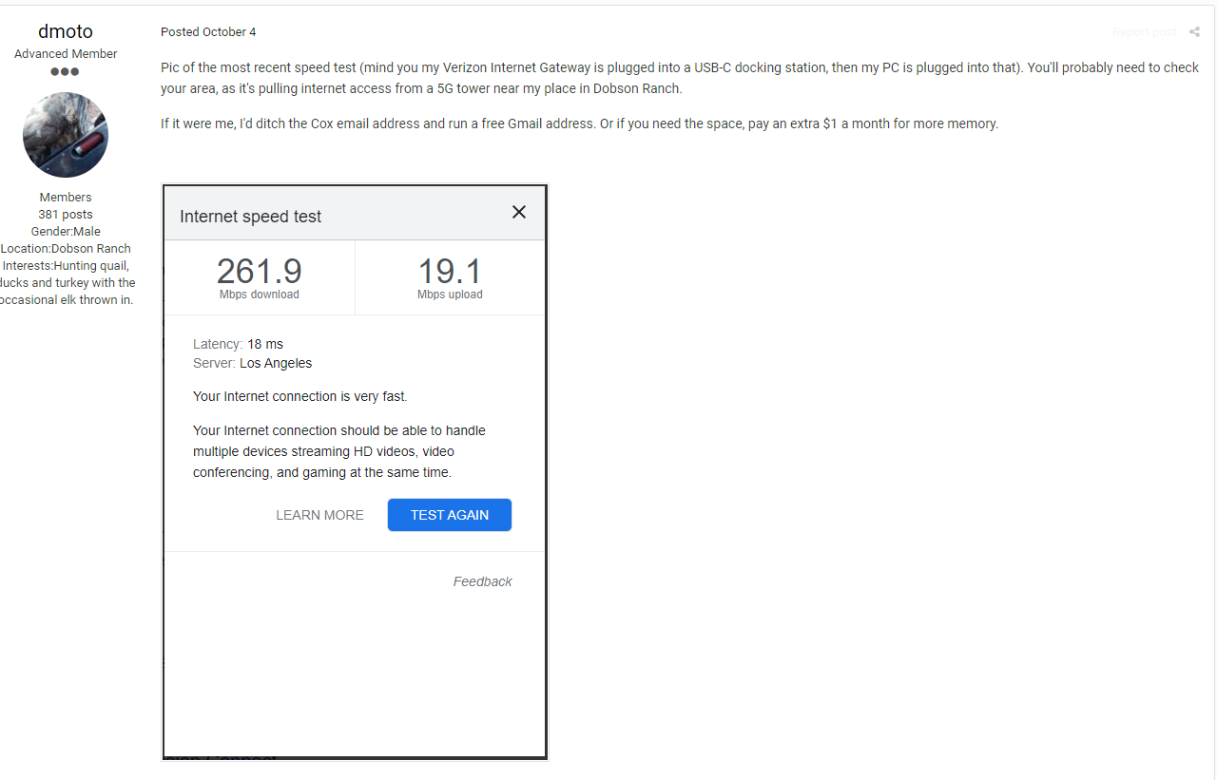The height and width of the screenshot is (780, 1217).
Task: Open dmoto's profile avatar picture
Action: pyautogui.click(x=66, y=135)
